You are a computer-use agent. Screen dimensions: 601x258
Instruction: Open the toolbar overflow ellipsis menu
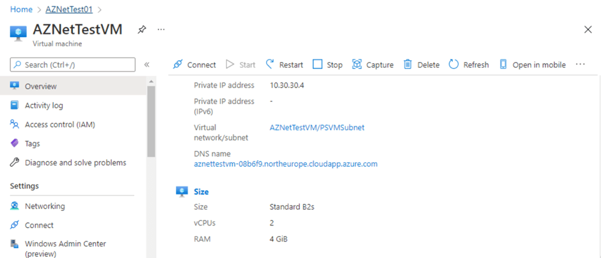click(x=580, y=64)
